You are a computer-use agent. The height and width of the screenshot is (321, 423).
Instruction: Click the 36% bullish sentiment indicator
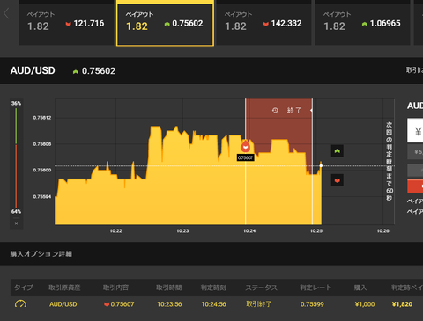pyautogui.click(x=16, y=103)
